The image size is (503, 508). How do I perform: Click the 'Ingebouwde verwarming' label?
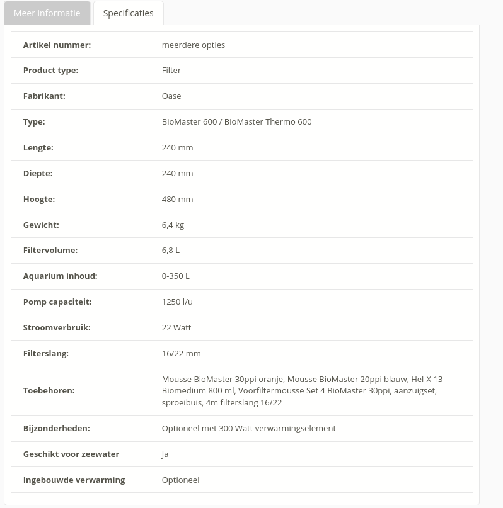pos(74,480)
